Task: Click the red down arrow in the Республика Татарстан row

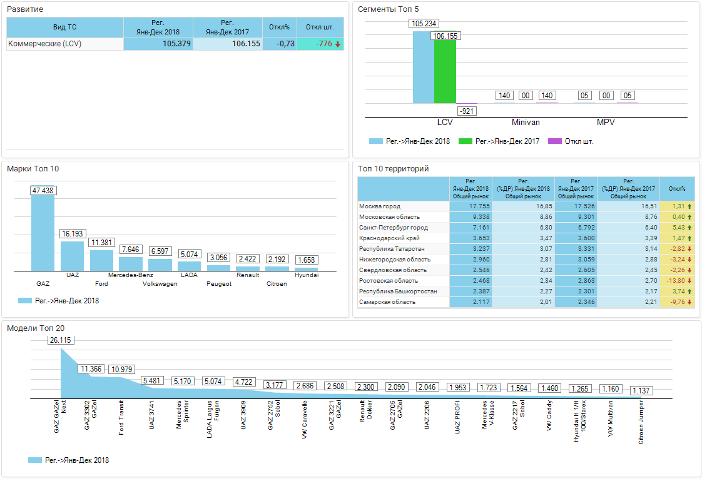Action: click(689, 249)
